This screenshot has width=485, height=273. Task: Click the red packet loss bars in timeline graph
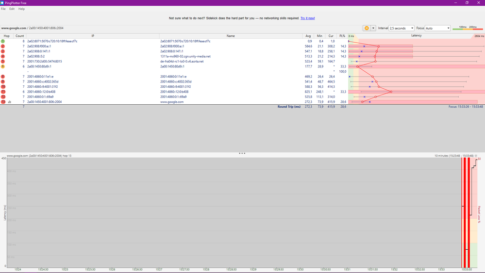[466, 212]
